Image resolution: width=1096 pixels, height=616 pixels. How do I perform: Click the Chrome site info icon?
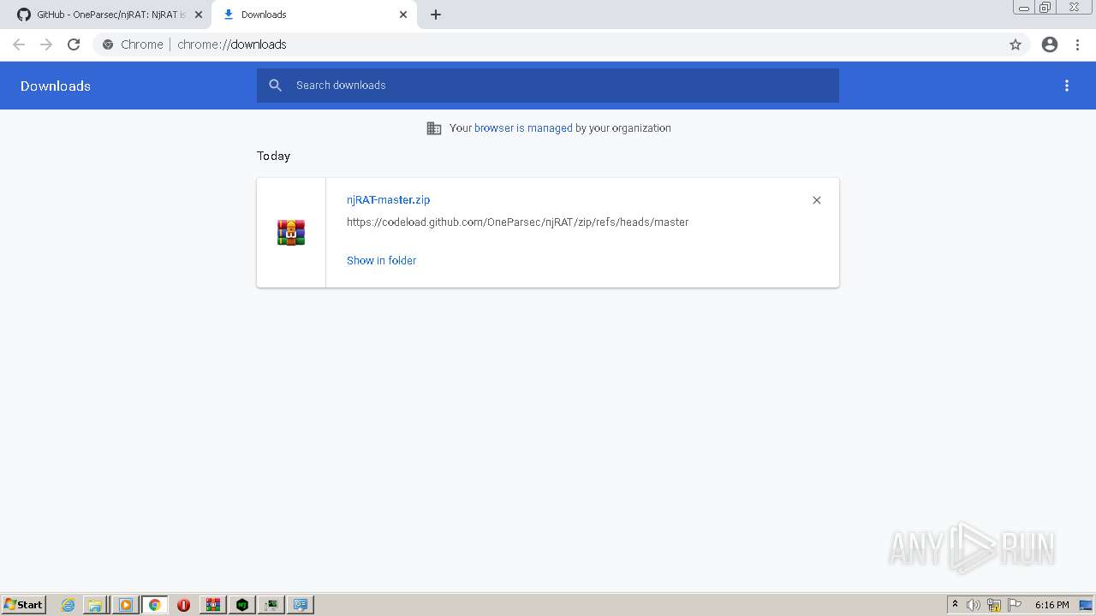(x=108, y=44)
